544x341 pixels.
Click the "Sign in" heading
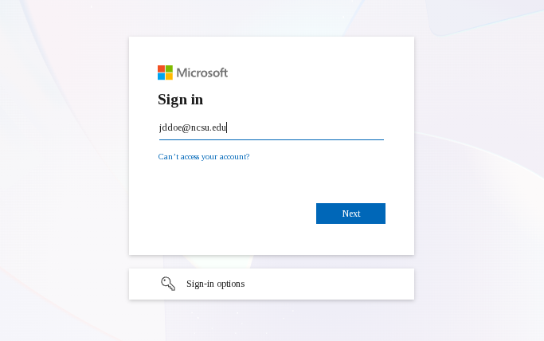click(x=180, y=100)
